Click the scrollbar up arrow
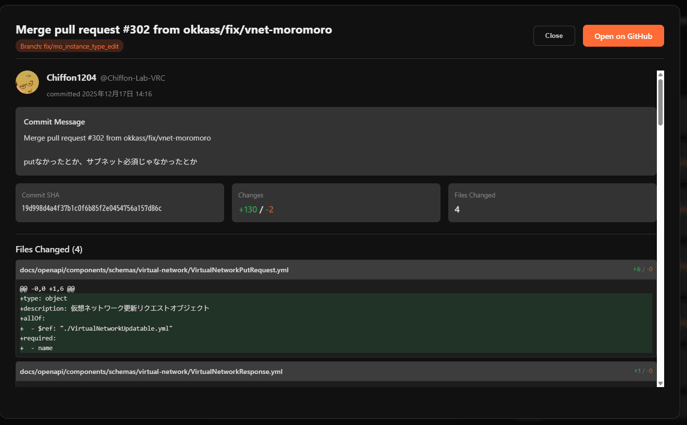687x425 pixels. [x=660, y=74]
